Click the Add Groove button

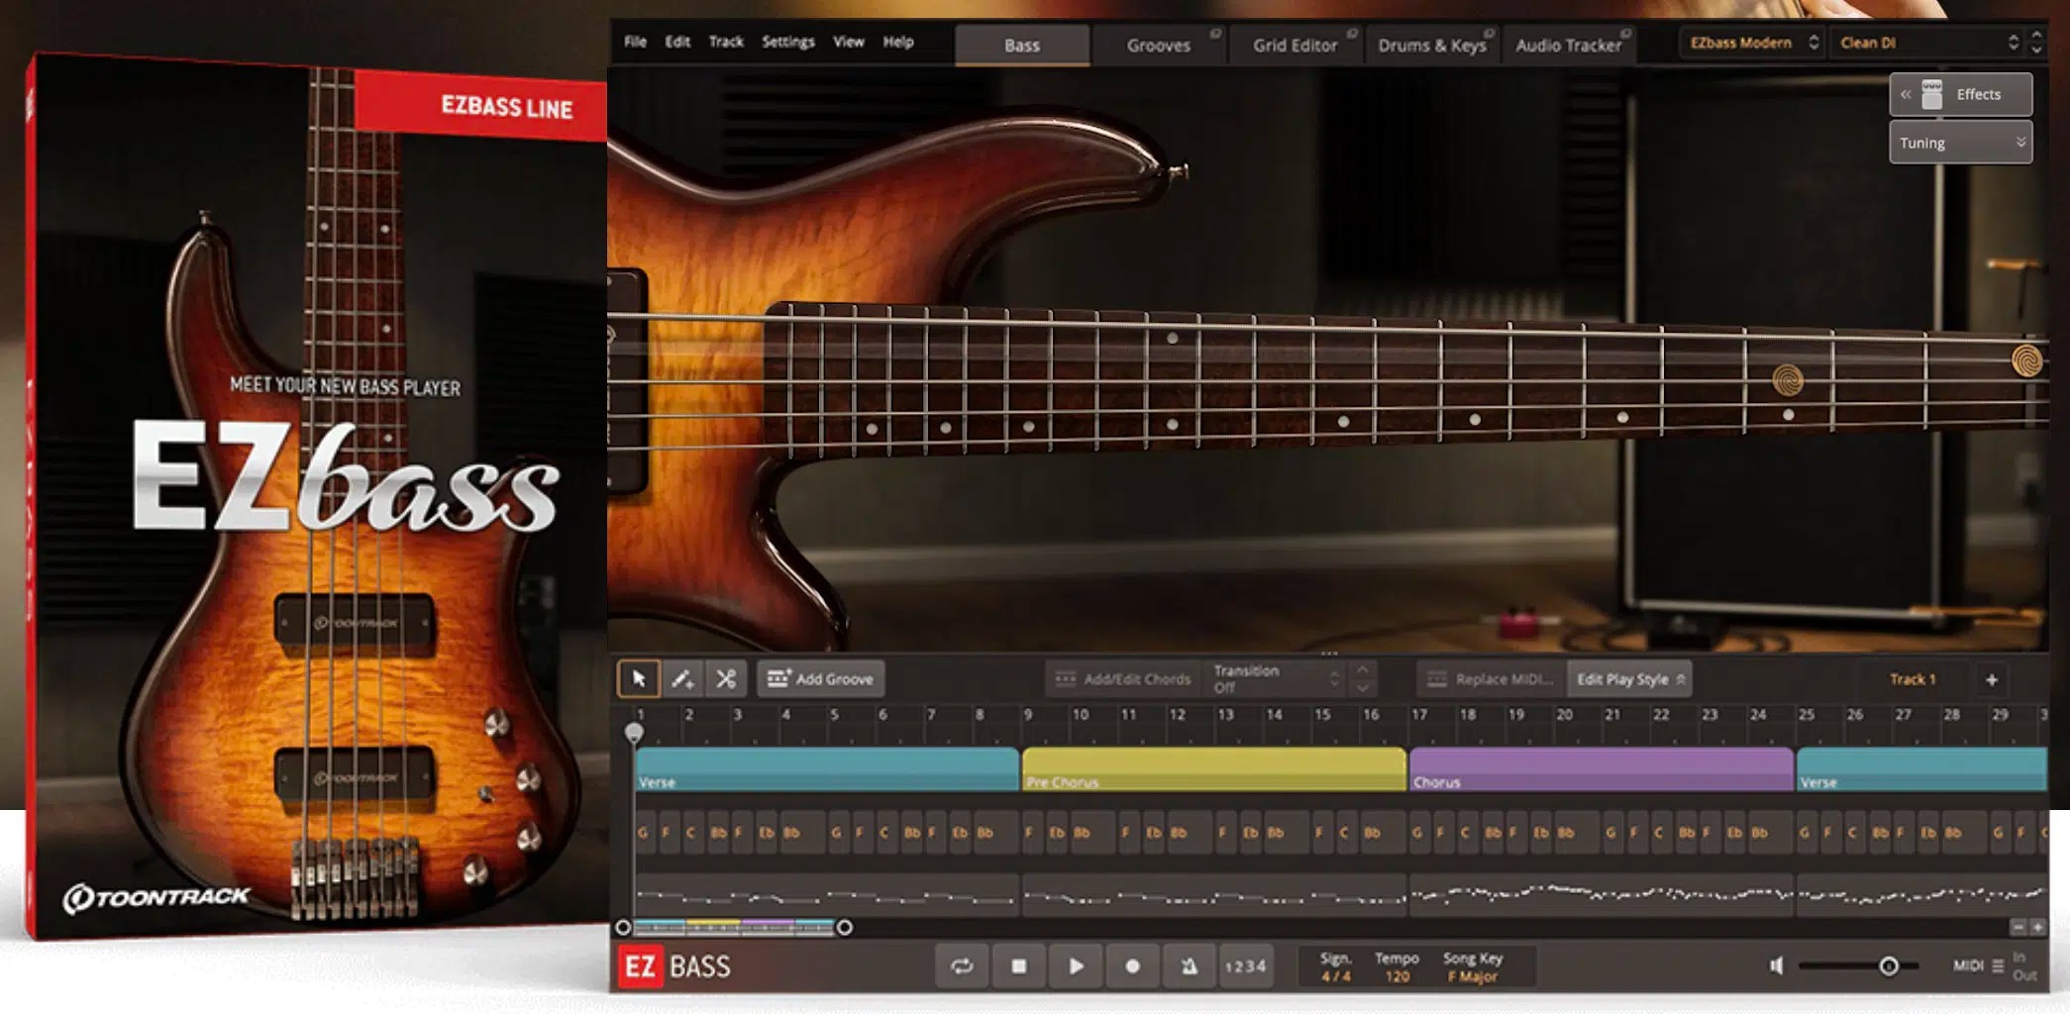[x=821, y=679]
